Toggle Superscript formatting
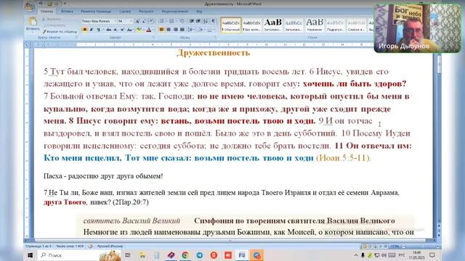Image resolution: width=465 pixels, height=261 pixels. coord(122,30)
